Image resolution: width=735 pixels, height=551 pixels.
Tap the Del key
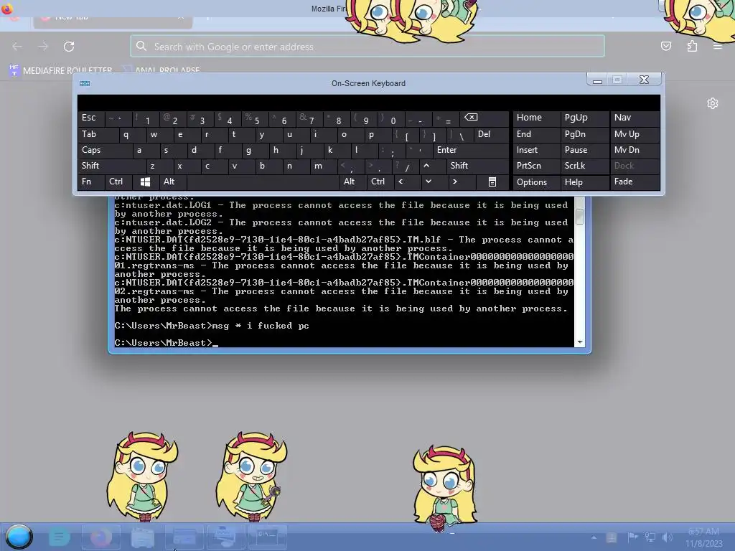coord(491,134)
